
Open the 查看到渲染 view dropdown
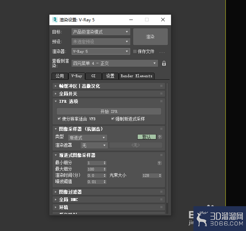pyautogui.click(x=115, y=63)
